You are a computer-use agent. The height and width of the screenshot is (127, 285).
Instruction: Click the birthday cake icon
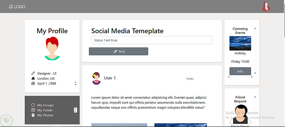click(33, 83)
